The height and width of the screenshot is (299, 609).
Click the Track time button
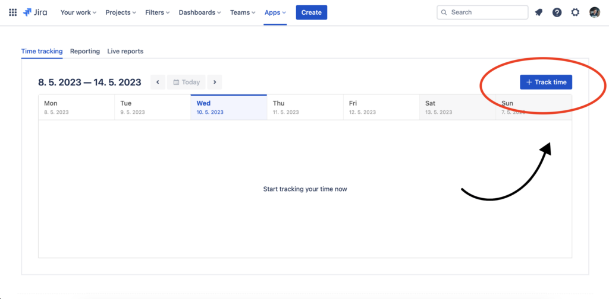point(546,82)
